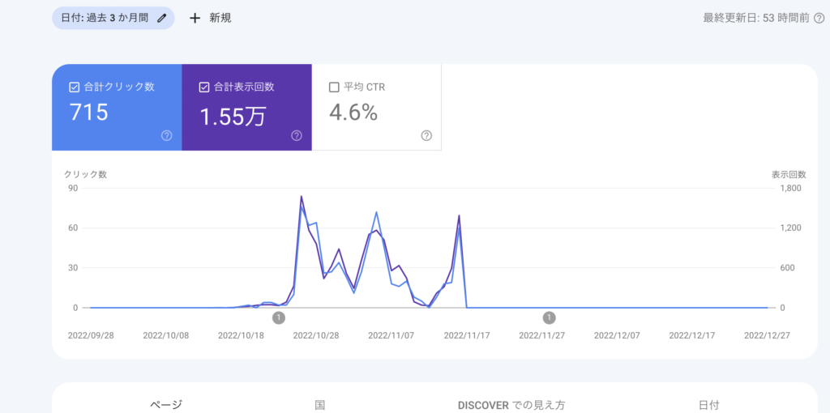The width and height of the screenshot is (830, 413).
Task: Click the 1,800 right axis value
Action: [x=791, y=188]
